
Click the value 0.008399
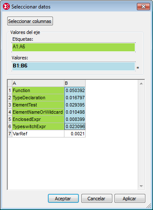pyautogui.click(x=75, y=119)
